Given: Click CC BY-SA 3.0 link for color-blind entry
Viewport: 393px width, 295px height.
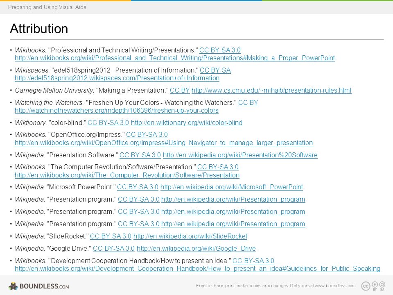Looking at the screenshot, I should tap(108, 123).
